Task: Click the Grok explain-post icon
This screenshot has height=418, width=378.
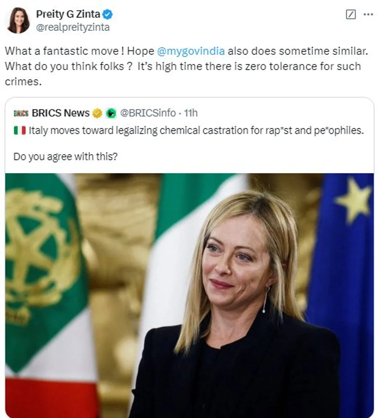Action: click(350, 14)
